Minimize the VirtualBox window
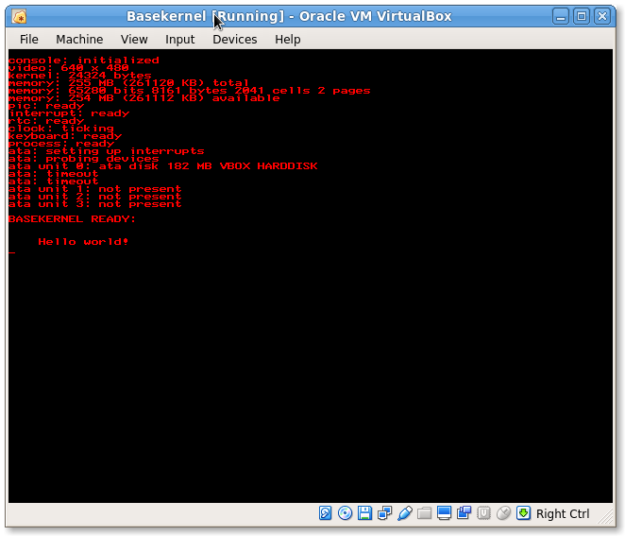 [561, 16]
